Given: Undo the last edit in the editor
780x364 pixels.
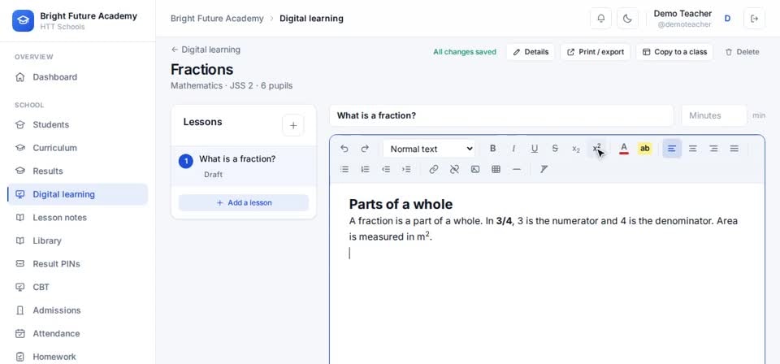Looking at the screenshot, I should (344, 149).
